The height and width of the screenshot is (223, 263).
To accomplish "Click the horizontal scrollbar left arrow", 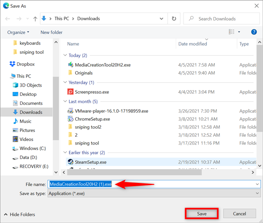I will pos(64,172).
